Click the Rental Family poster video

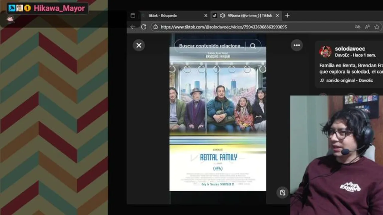[218, 119]
